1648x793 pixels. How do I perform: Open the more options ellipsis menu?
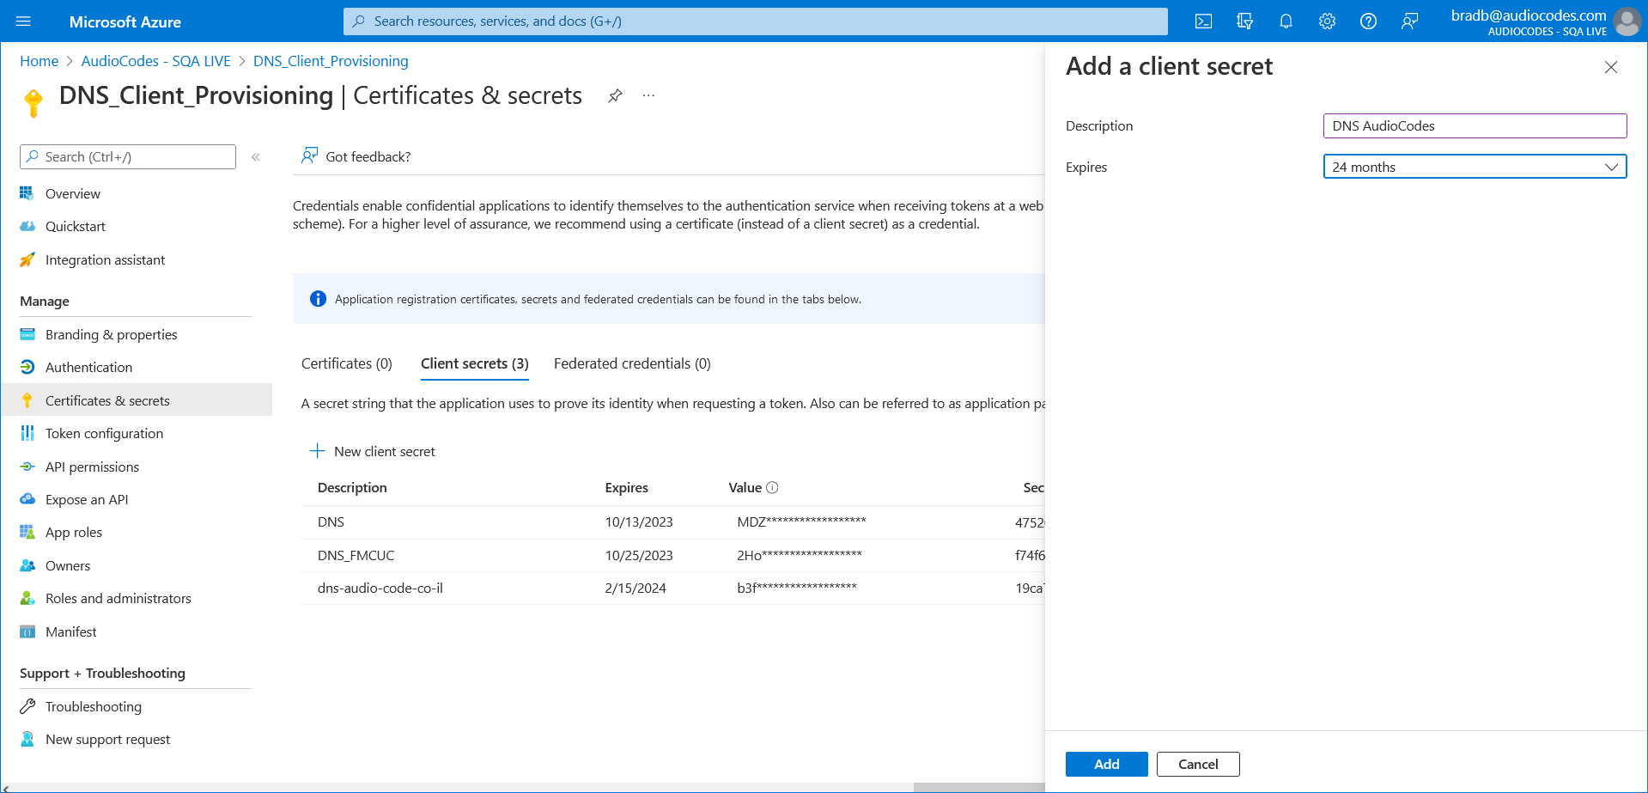point(648,95)
